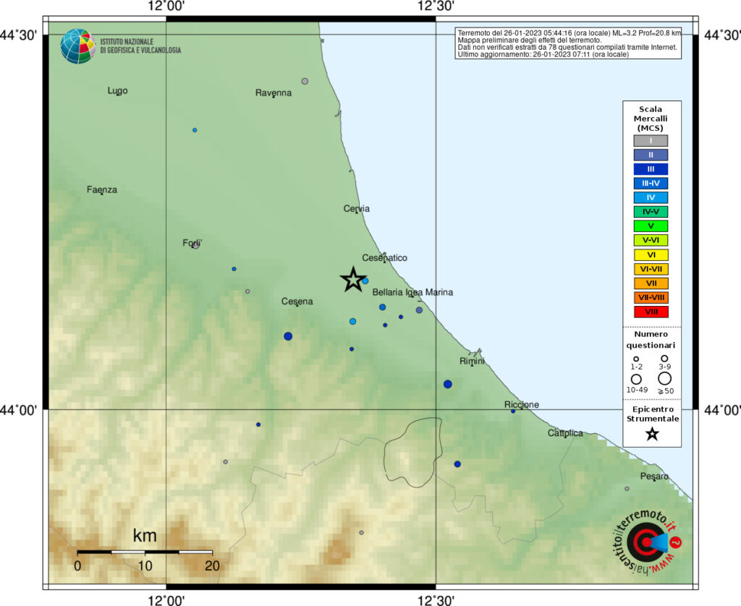The height and width of the screenshot is (606, 741).
Task: Click the 10-49 questionnaire size circle
Action: click(x=636, y=379)
